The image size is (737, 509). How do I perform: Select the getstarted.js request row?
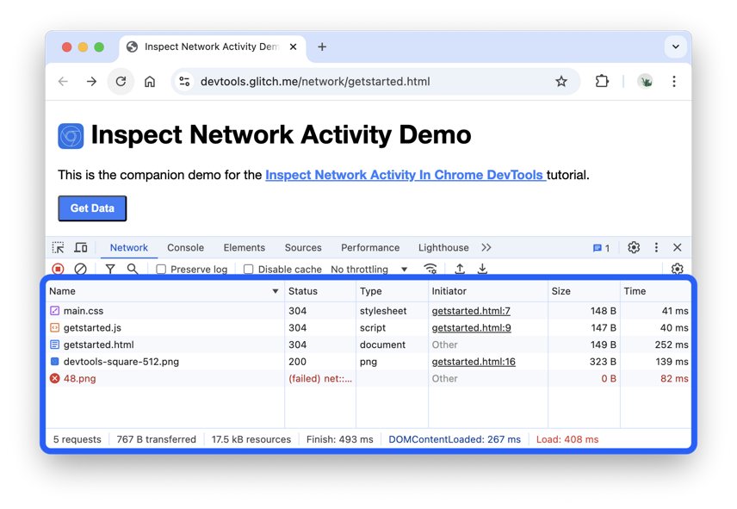click(x=368, y=327)
